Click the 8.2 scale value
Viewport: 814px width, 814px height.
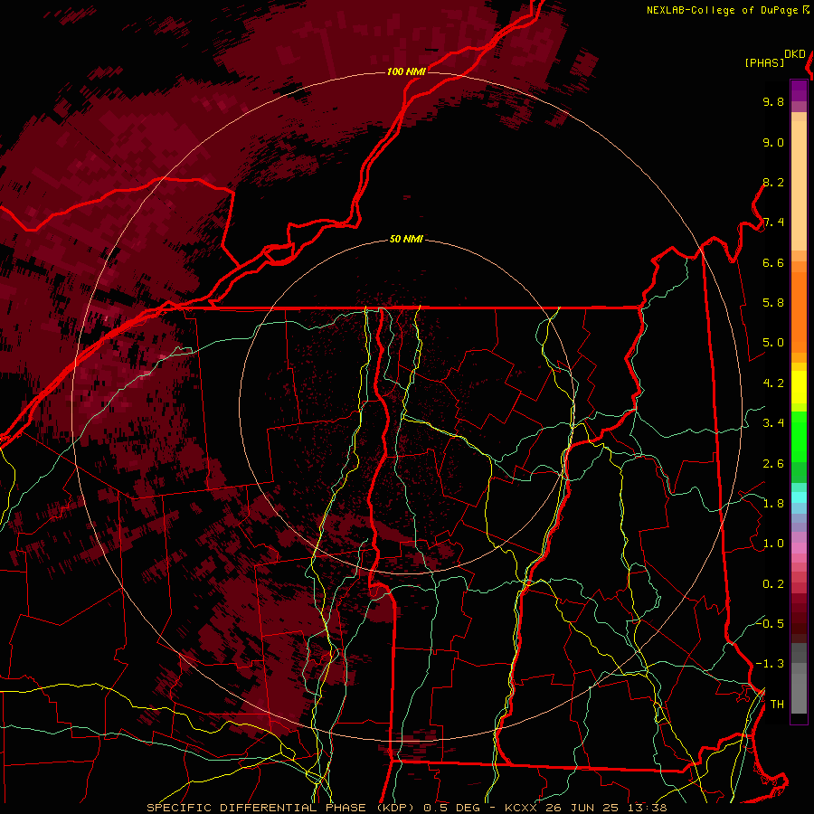tap(773, 182)
